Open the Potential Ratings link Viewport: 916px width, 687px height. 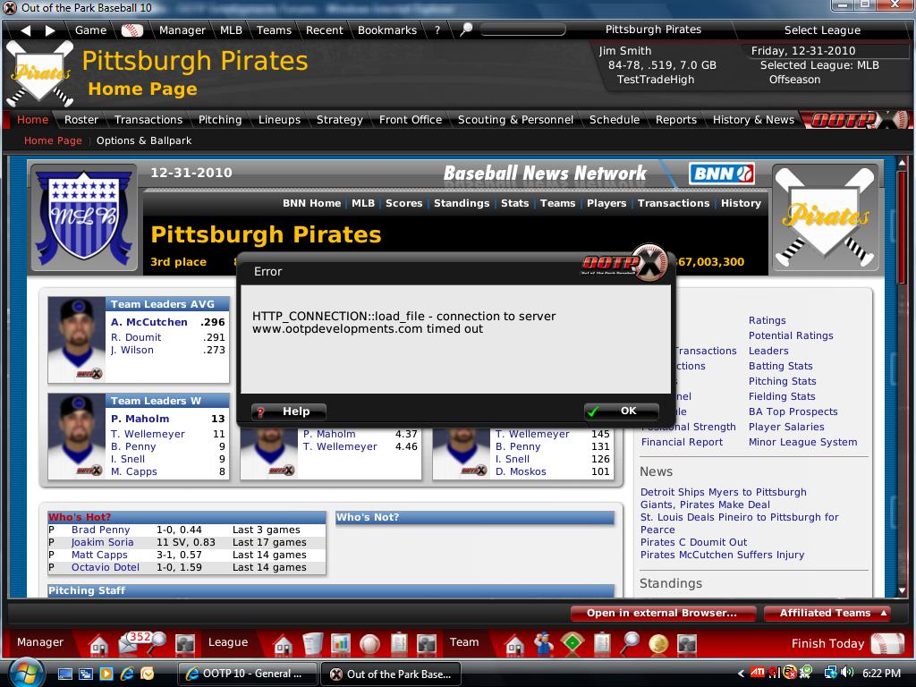pyautogui.click(x=791, y=336)
